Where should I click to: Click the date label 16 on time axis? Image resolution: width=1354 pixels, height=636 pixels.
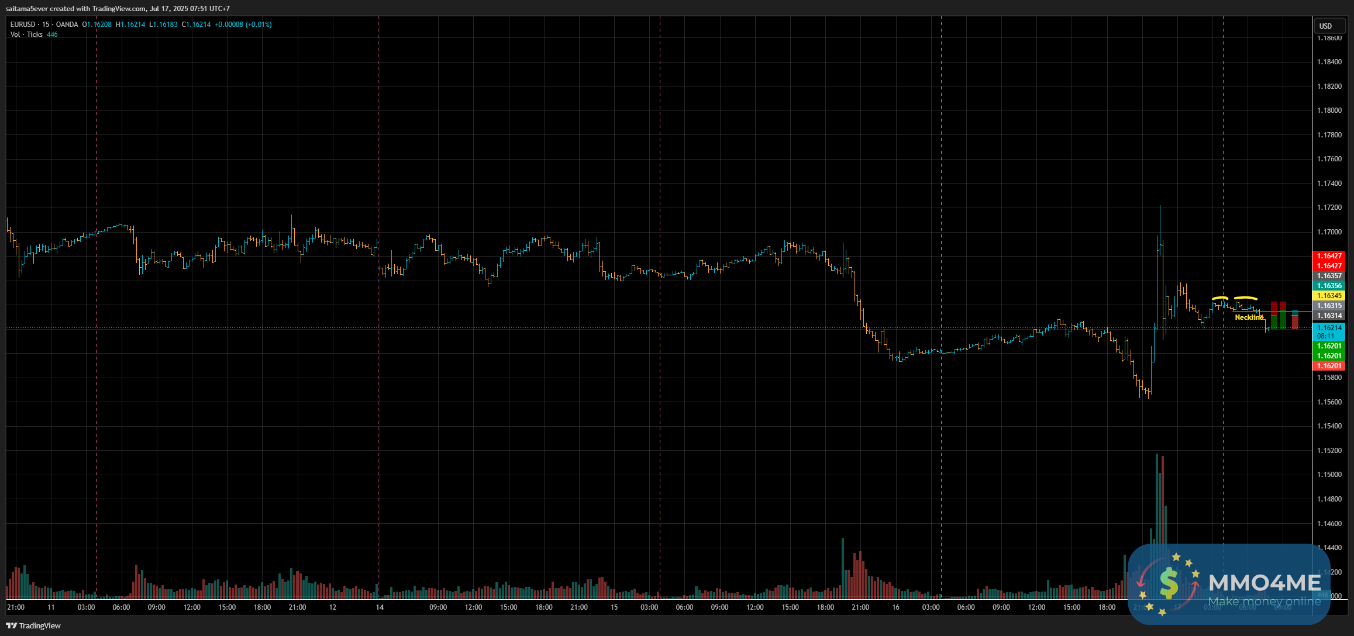(x=895, y=607)
